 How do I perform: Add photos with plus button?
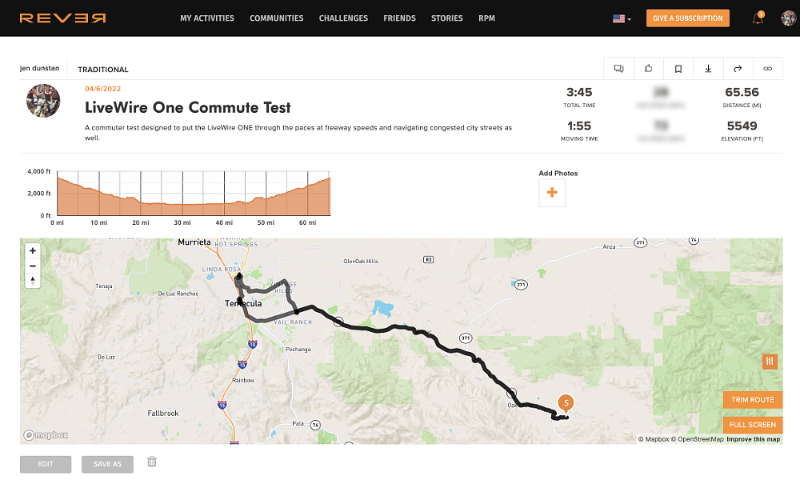[552, 193]
